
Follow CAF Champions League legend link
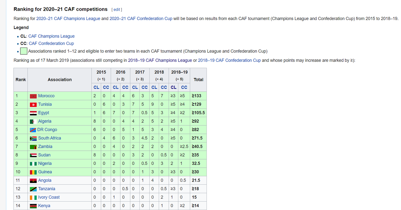pyautogui.click(x=51, y=36)
